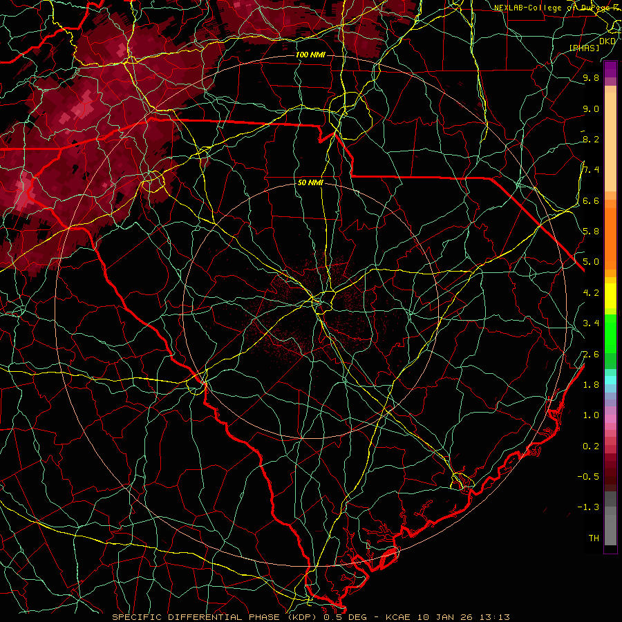Click the TH threshold legend label

(594, 538)
